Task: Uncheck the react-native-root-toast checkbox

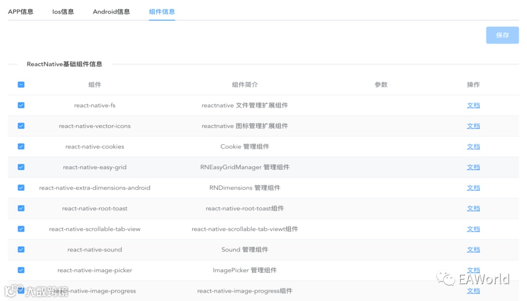Action: [x=21, y=208]
